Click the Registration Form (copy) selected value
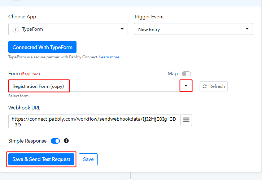262x180 pixels. 38,86
